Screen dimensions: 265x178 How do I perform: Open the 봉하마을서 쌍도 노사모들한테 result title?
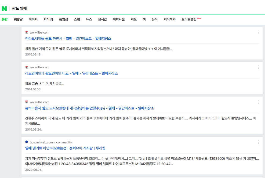coord(90,108)
